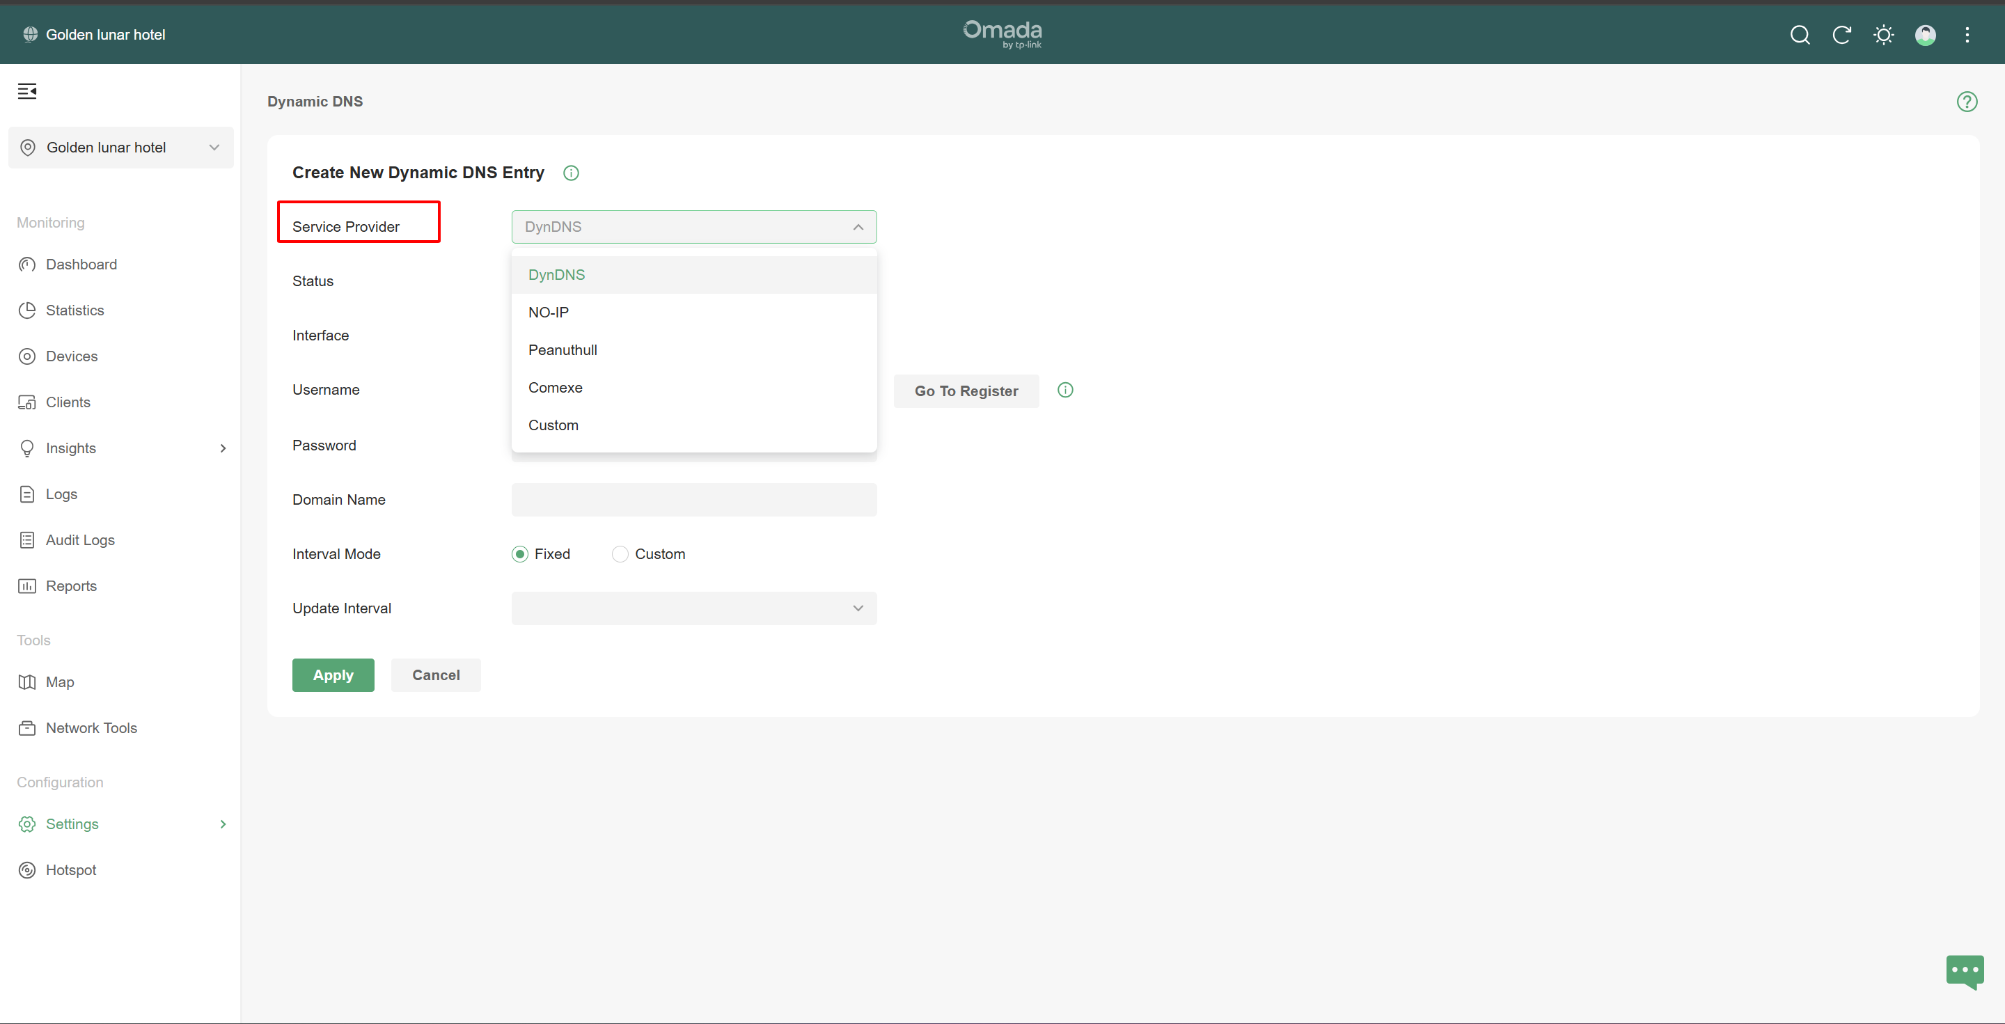This screenshot has width=2005, height=1024.
Task: Expand the Settings submenu arrow
Action: (x=223, y=824)
